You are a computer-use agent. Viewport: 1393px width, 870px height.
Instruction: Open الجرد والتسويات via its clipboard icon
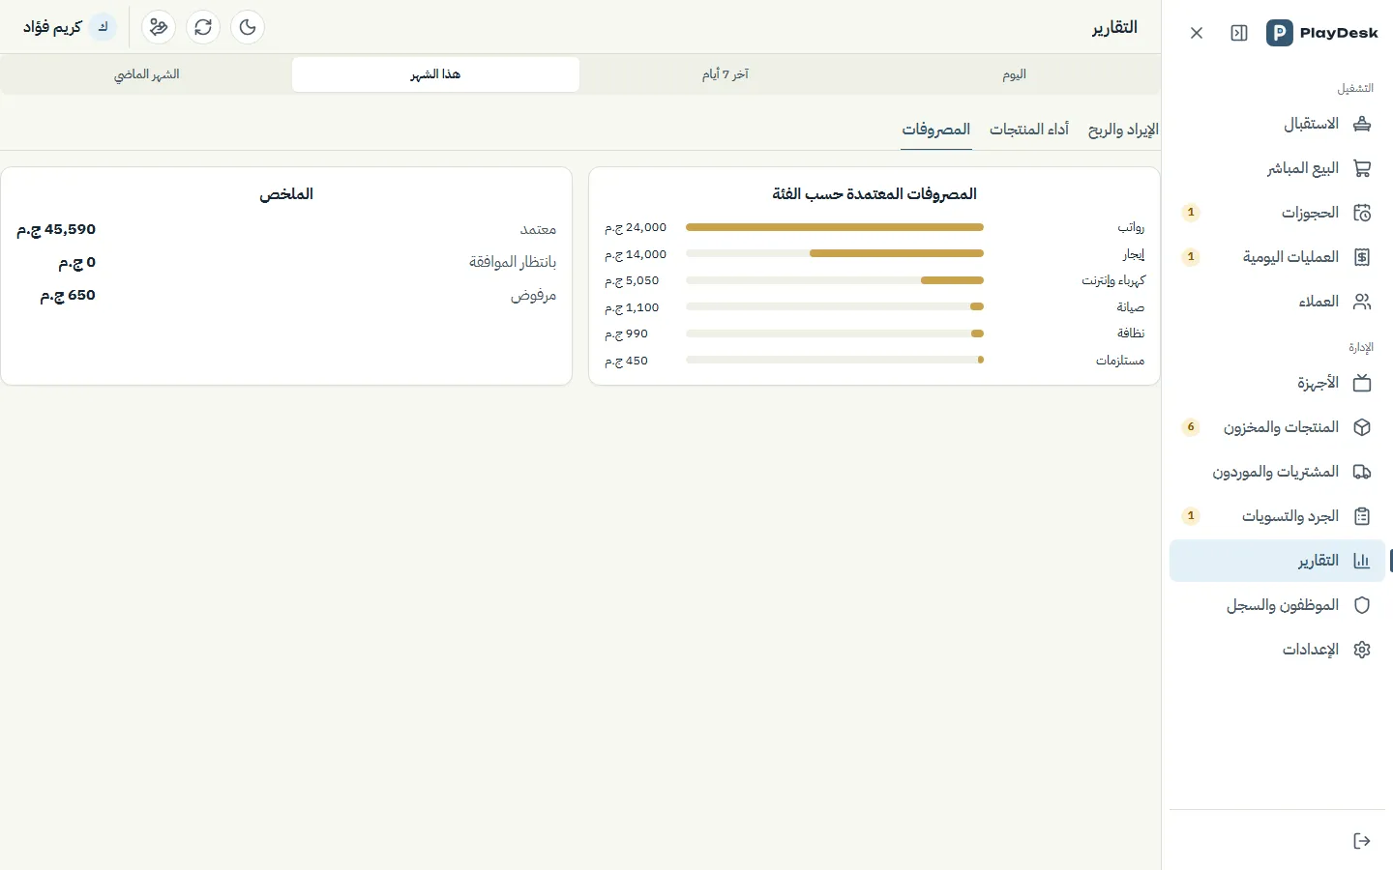coord(1362,516)
